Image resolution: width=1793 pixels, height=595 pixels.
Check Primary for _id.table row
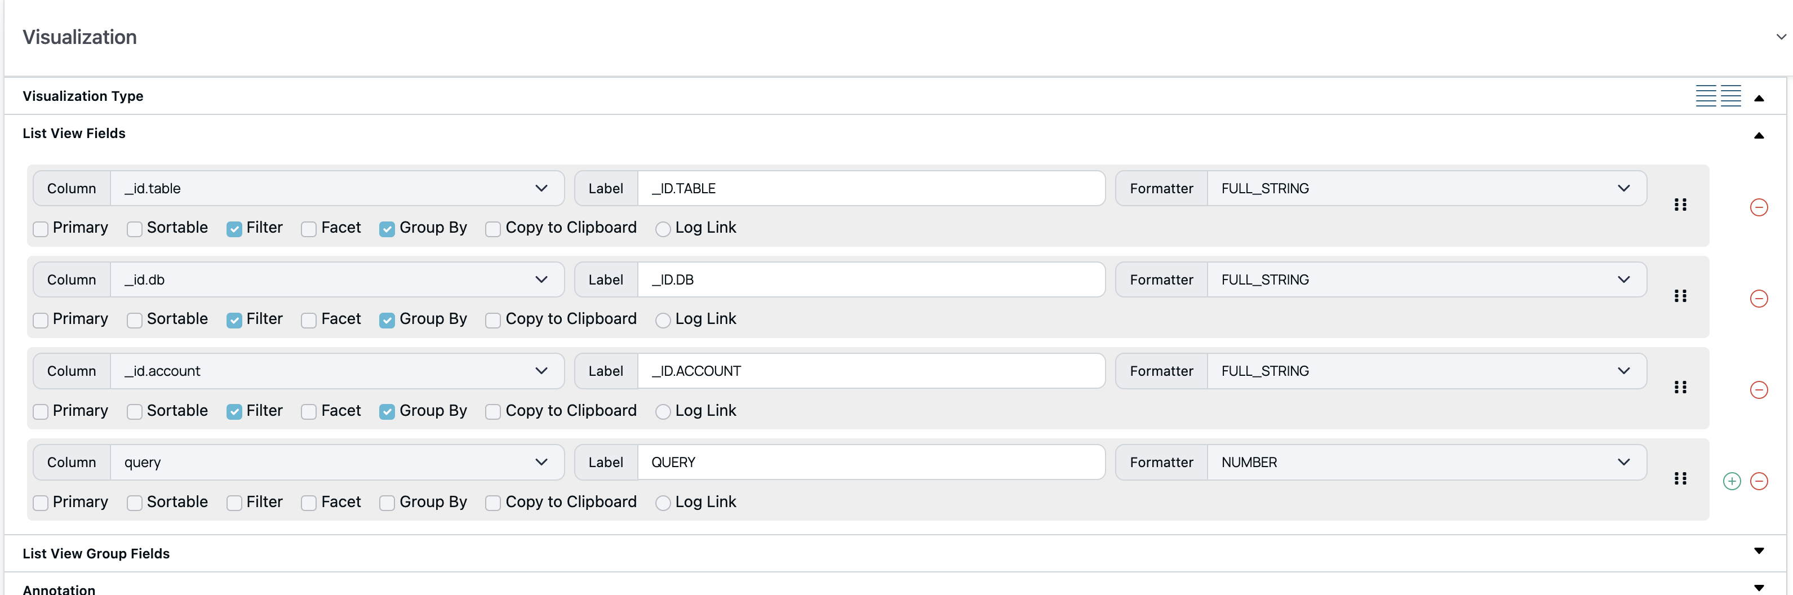pyautogui.click(x=41, y=229)
